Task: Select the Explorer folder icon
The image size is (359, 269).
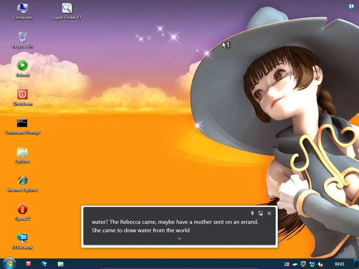Action: [x=22, y=155]
